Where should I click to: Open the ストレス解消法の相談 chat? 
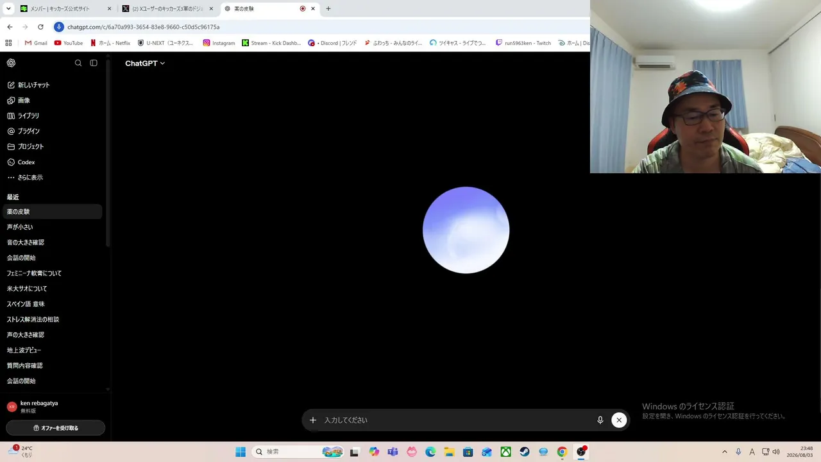[x=53, y=320]
